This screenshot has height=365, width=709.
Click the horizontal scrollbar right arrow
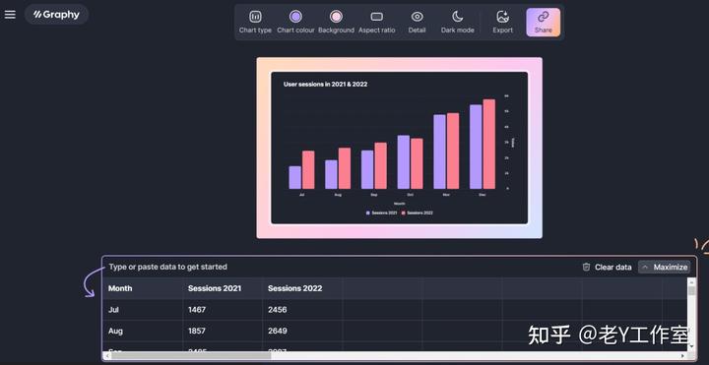point(682,356)
